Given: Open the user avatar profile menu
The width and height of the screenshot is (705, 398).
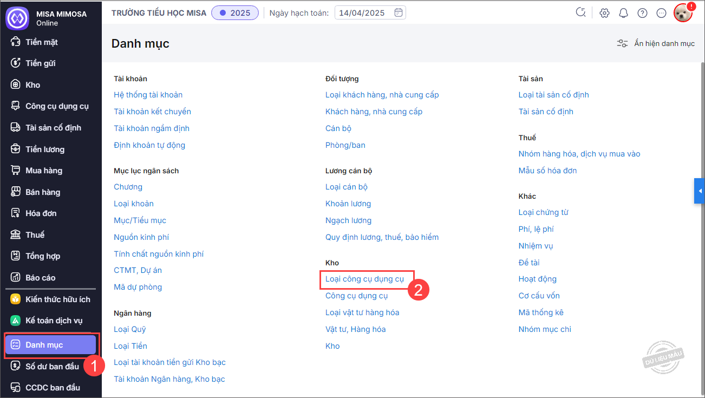Looking at the screenshot, I should pyautogui.click(x=683, y=13).
